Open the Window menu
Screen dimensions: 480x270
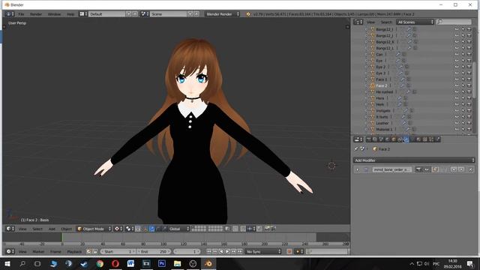[54, 14]
